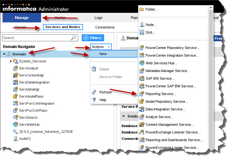Collapse the Domain tree node
This screenshot has height=161, width=233.
4,54
